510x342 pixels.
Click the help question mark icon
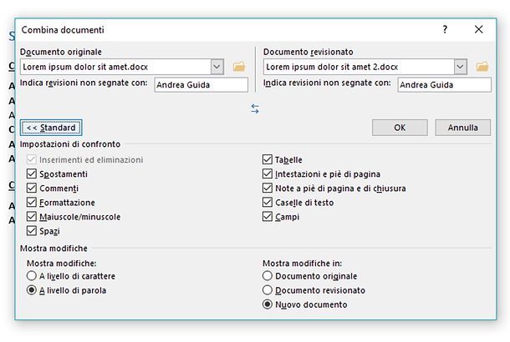click(445, 29)
